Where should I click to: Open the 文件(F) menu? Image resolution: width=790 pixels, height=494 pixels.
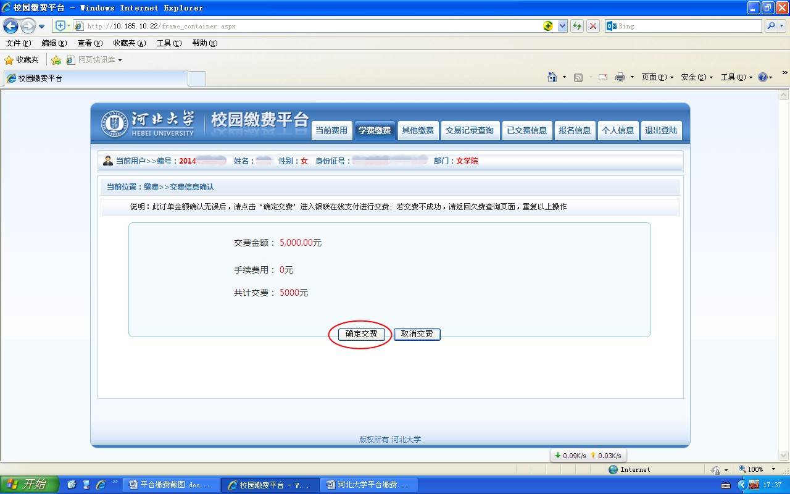(19, 43)
